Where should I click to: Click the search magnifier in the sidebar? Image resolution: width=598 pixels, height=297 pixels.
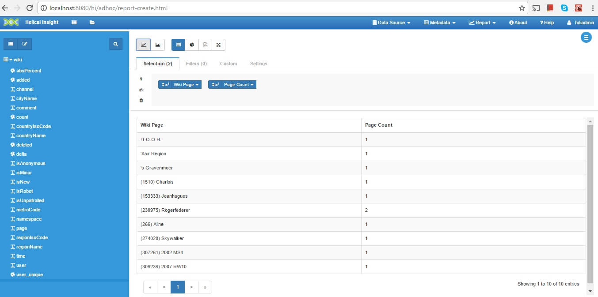tap(116, 44)
